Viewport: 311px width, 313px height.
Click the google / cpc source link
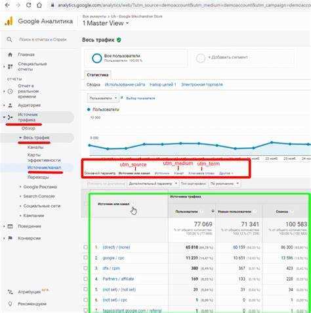coord(114,258)
